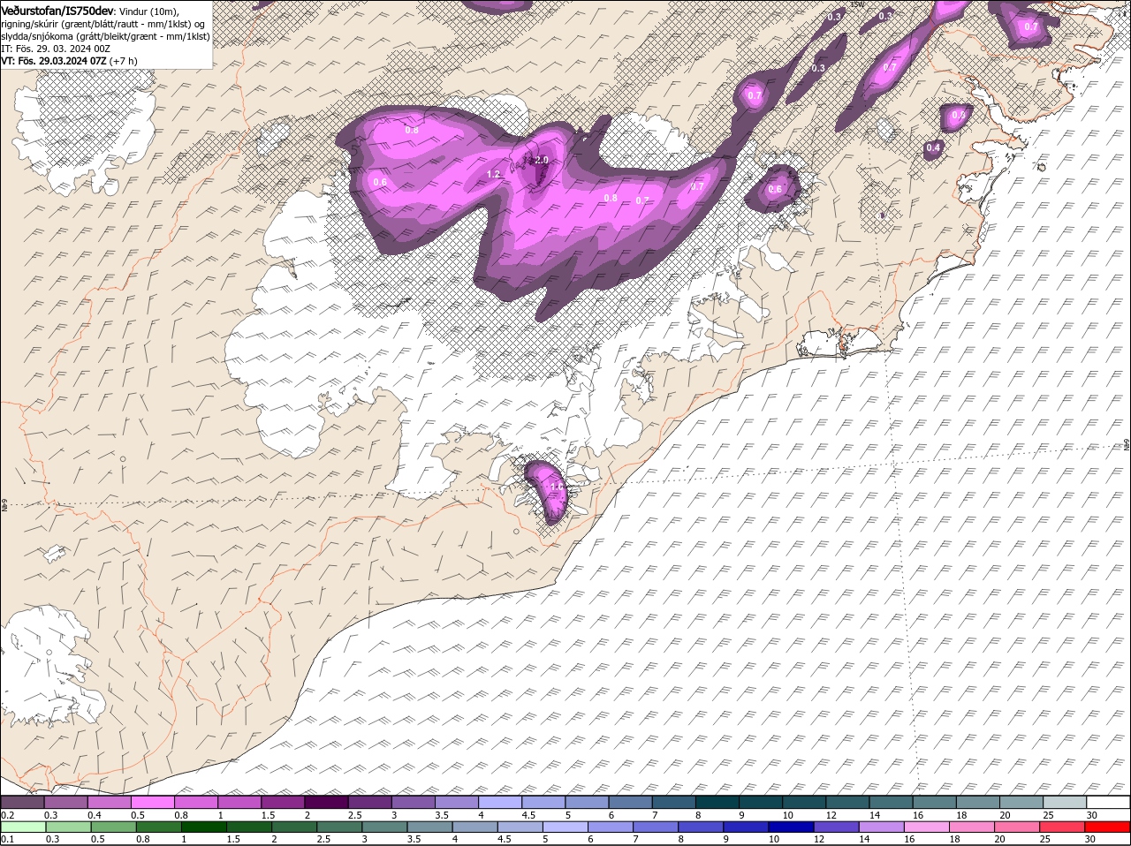The image size is (1131, 846).
Task: Click the Veðurstofan/IS750dev title text
Action: point(57,10)
